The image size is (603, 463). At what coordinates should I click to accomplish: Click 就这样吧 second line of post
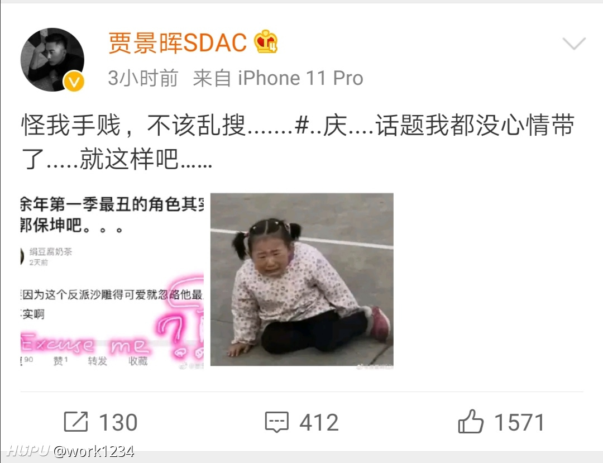[x=129, y=159]
